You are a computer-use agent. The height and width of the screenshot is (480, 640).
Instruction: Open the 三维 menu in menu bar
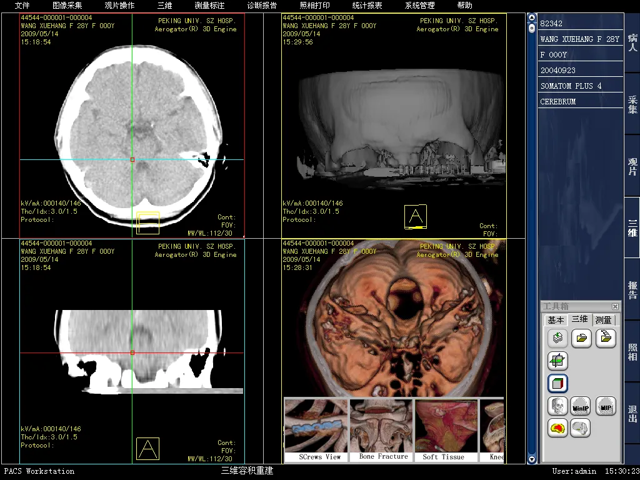[164, 5]
